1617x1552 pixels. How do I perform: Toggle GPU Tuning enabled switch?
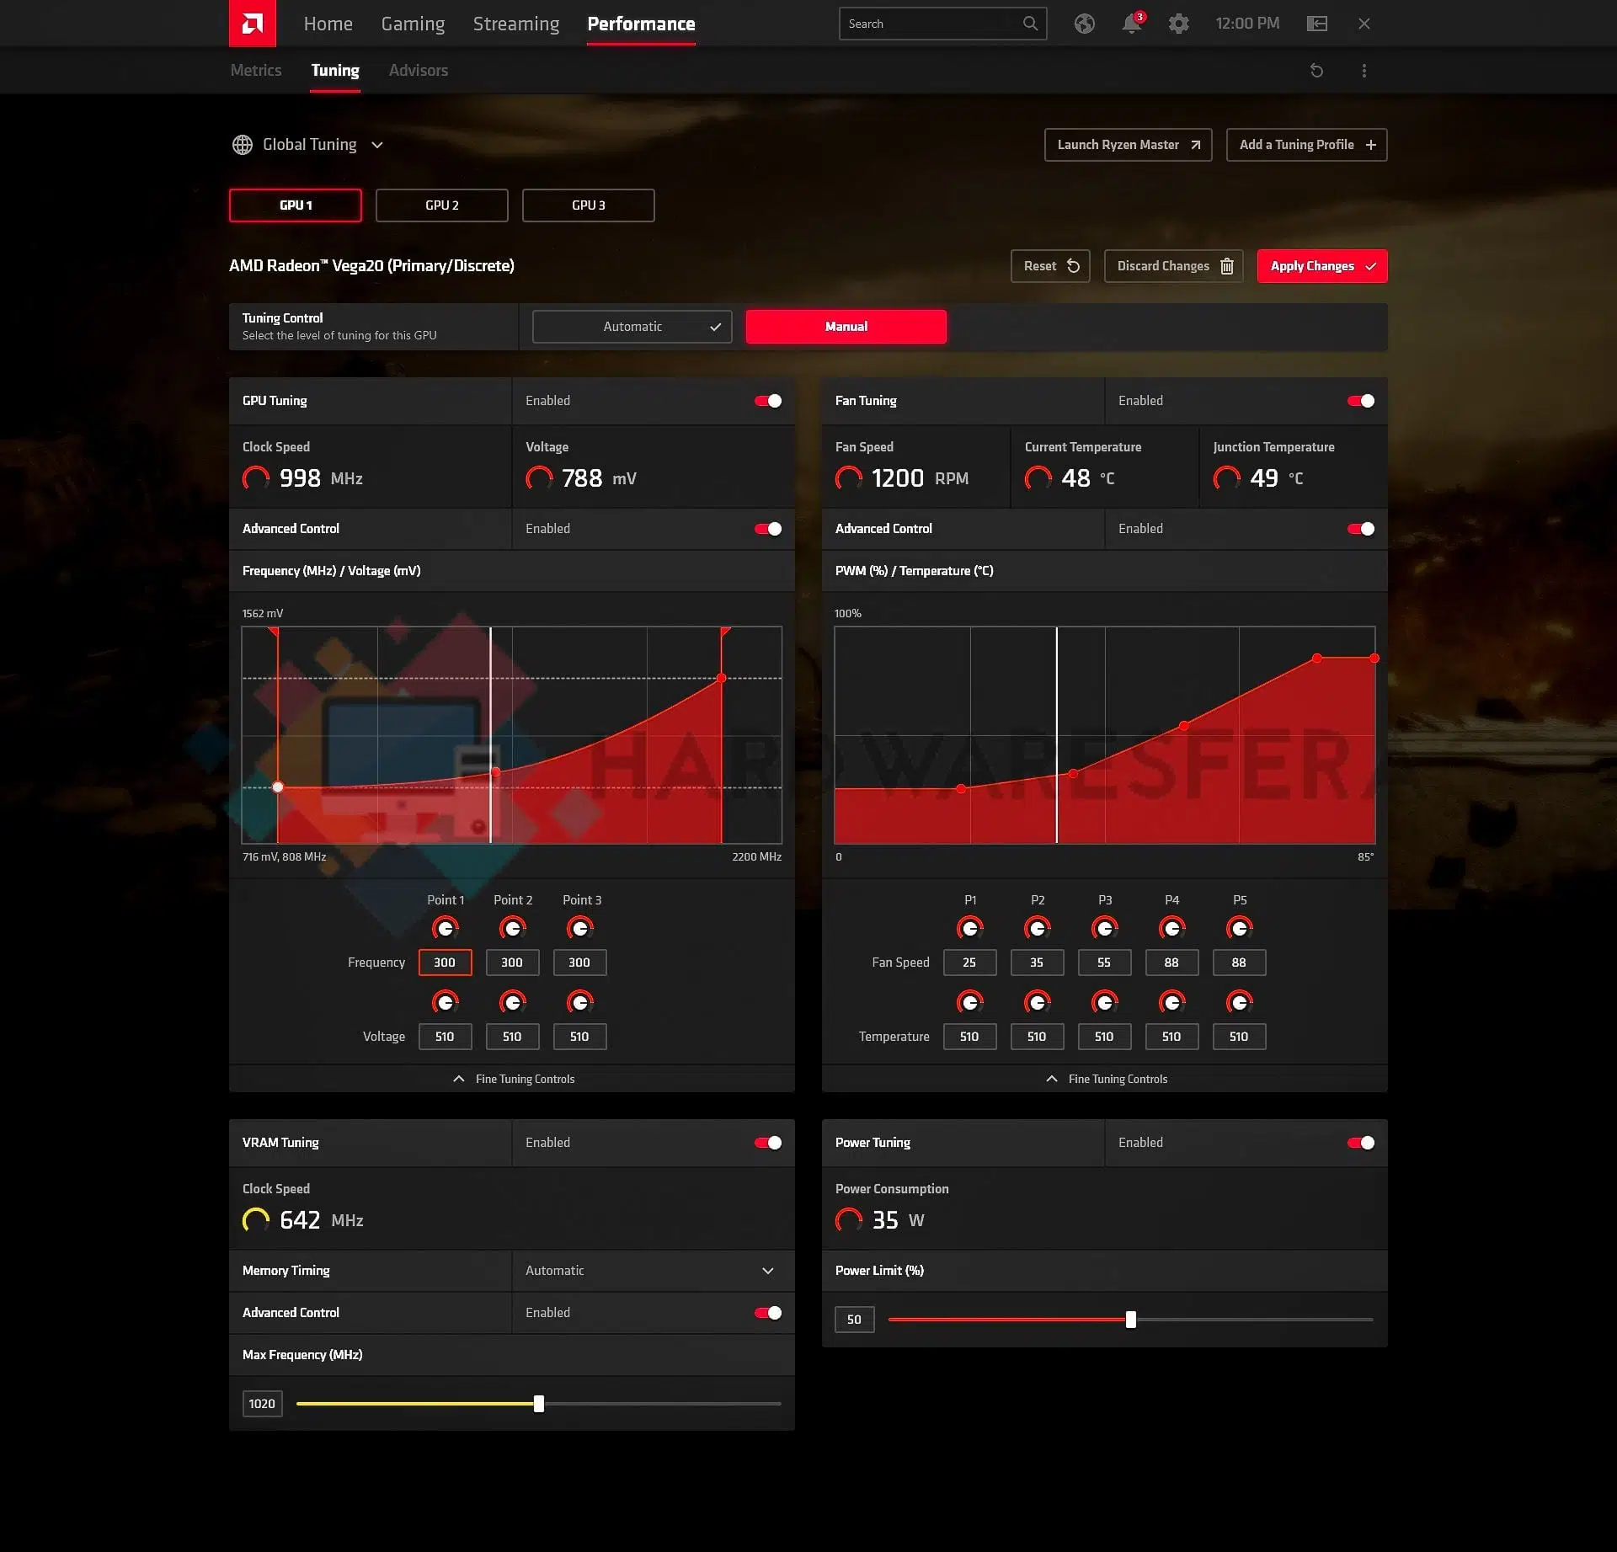pyautogui.click(x=768, y=401)
